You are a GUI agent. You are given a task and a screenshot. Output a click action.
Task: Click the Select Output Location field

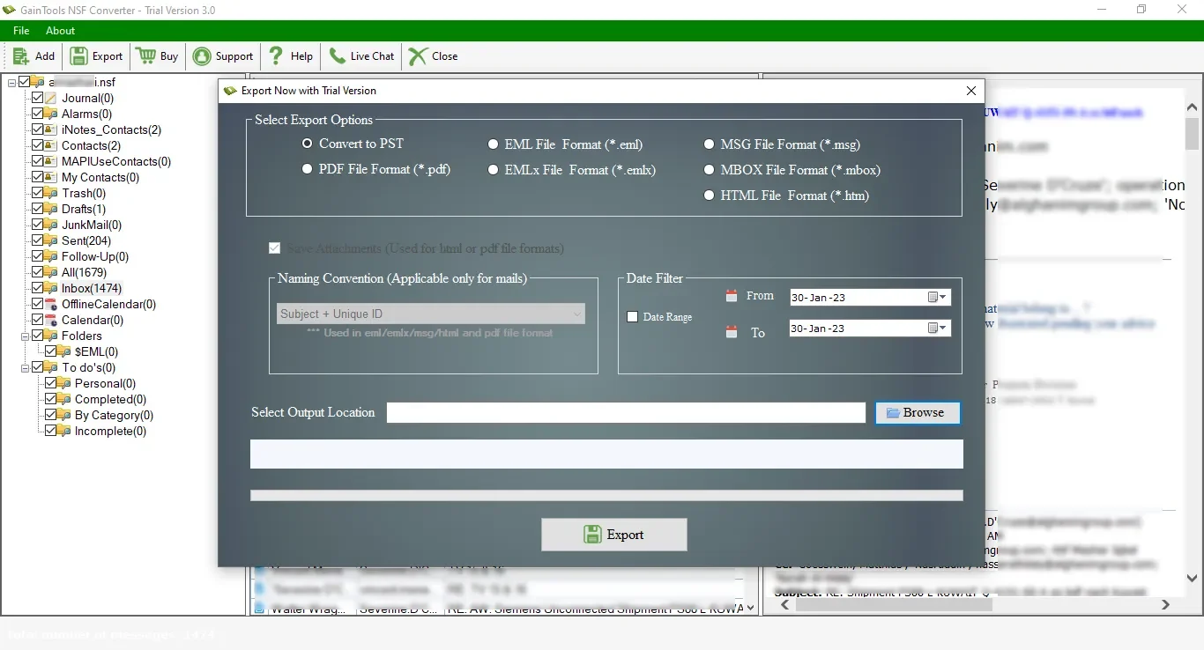(626, 413)
